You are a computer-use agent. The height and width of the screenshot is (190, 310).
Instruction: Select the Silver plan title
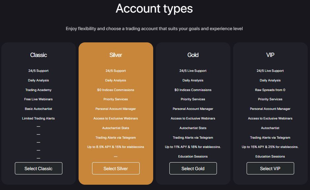116,55
